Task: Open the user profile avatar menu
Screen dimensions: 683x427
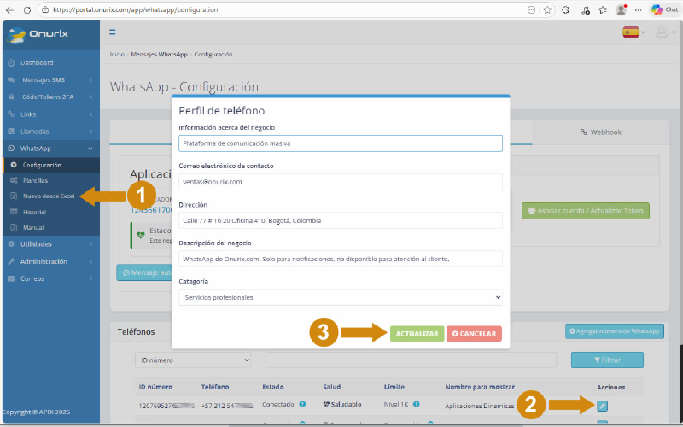Action: coord(662,32)
